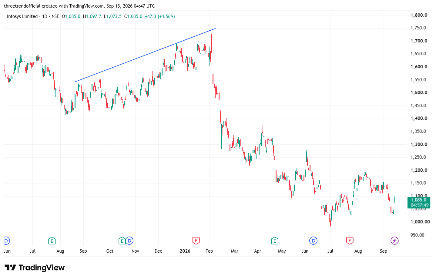The width and height of the screenshot is (436, 279).
Task: Click the high value H1,097.7
Action: pos(92,16)
